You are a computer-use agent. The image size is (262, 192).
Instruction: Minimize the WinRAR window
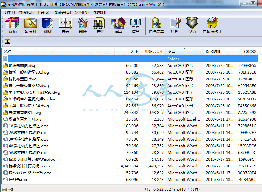click(x=244, y=3)
